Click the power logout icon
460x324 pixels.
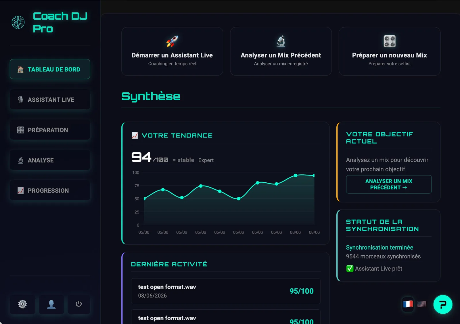coord(79,304)
